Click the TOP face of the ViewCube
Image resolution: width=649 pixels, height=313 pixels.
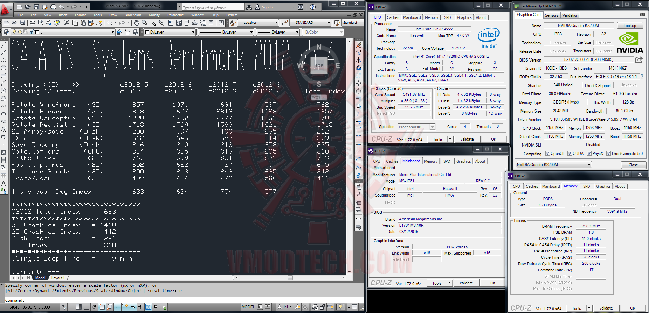[x=319, y=65]
